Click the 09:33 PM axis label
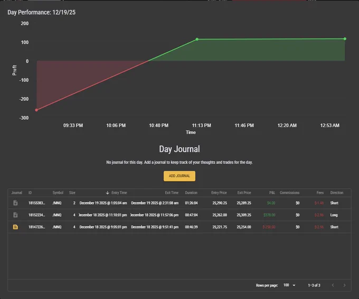Screen dimensions: 359x299 (x=73, y=126)
